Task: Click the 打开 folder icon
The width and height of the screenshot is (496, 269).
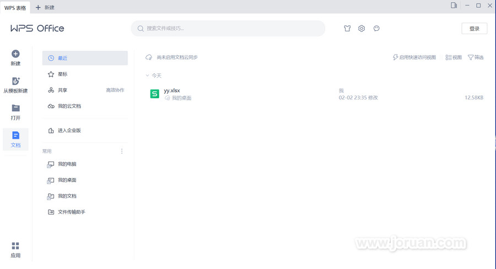Action: (x=15, y=109)
